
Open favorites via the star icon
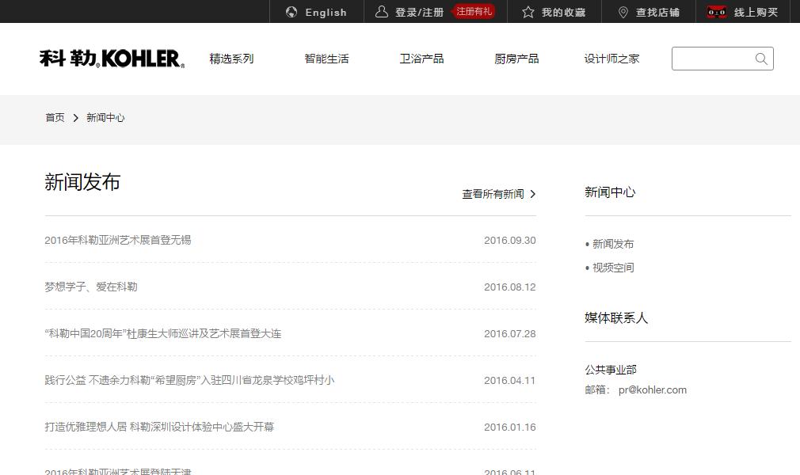527,12
